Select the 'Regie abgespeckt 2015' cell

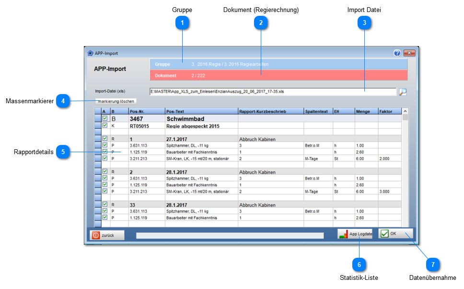[201, 126]
